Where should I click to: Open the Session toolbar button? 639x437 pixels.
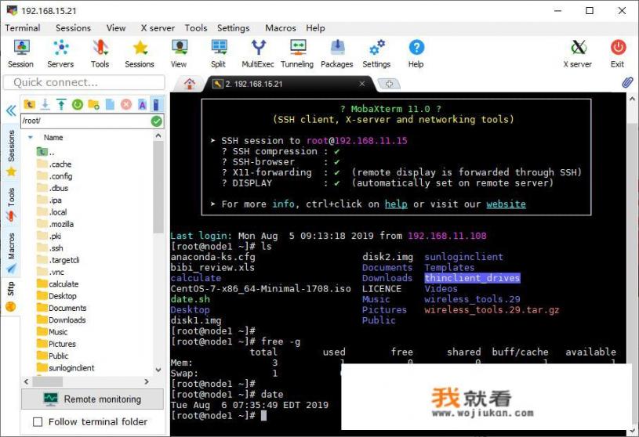click(21, 54)
